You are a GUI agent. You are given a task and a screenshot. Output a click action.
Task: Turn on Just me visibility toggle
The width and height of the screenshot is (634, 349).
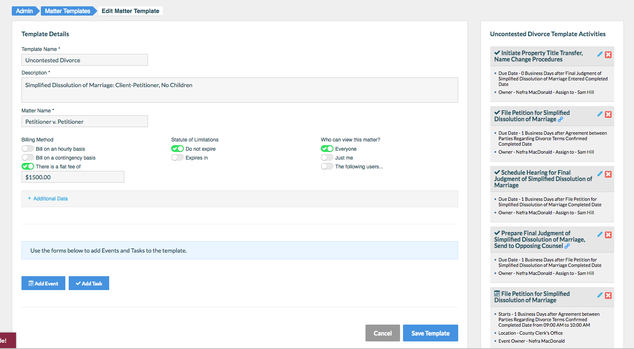pos(327,157)
